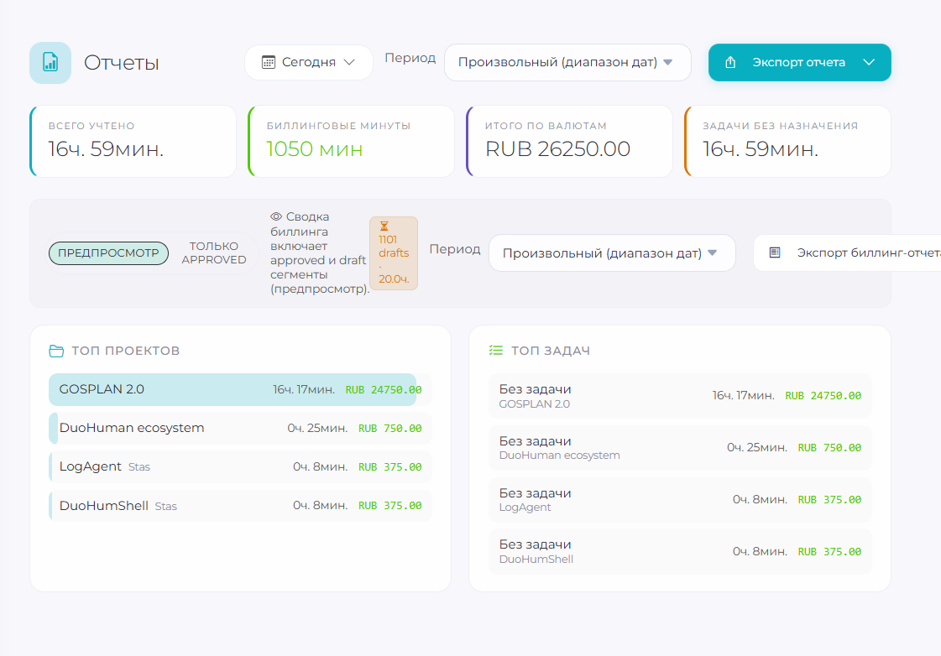This screenshot has height=656, width=941.
Task: Click the eye icon beside Сводка биллинга
Action: point(276,216)
